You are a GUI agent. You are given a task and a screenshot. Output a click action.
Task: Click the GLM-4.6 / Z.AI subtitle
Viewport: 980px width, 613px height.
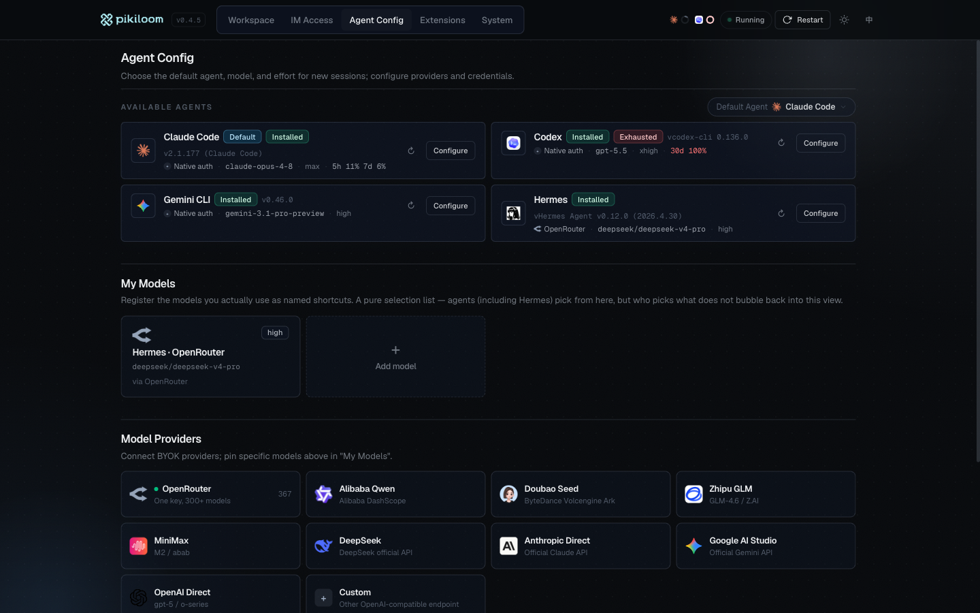[734, 501]
